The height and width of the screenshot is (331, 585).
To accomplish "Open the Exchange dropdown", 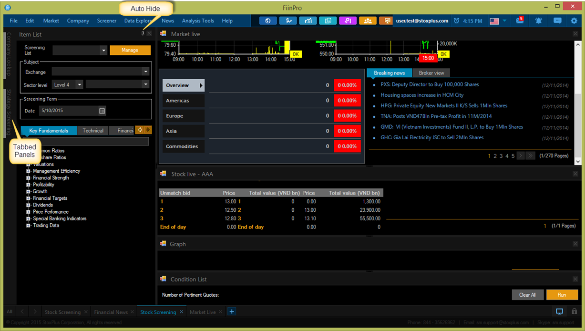I will tap(145, 72).
